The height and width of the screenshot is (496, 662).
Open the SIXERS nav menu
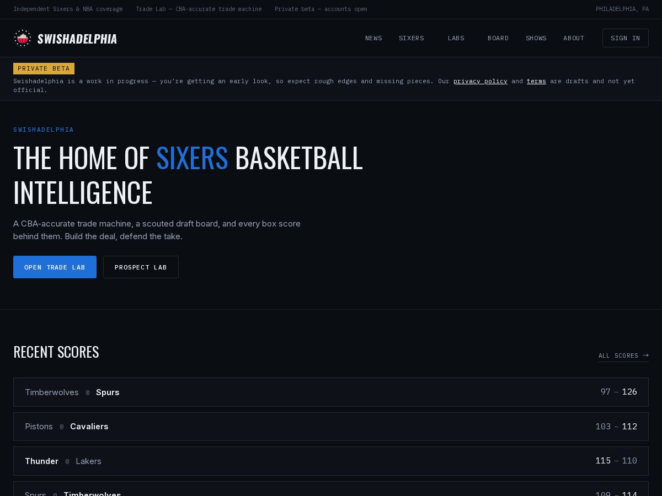[412, 38]
